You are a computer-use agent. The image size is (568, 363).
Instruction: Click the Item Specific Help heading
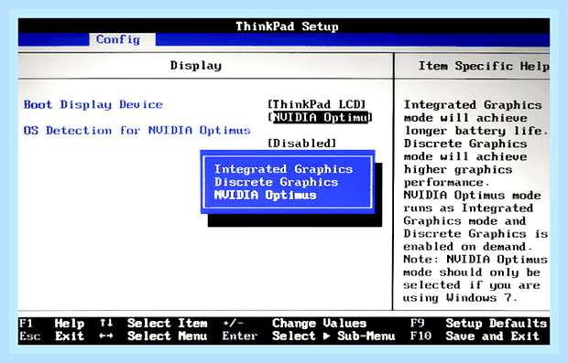[484, 66]
